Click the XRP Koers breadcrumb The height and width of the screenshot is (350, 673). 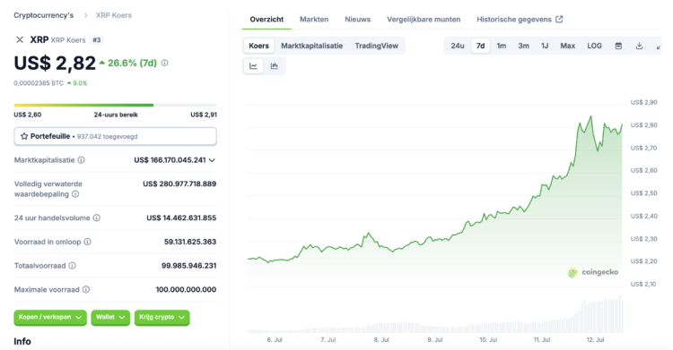[x=114, y=15]
